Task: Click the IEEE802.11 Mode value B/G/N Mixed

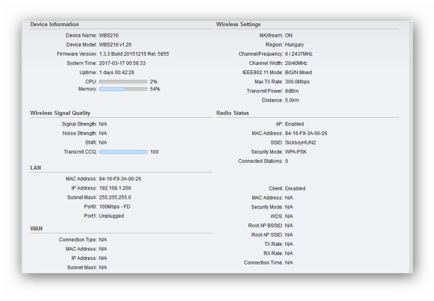Action: [x=298, y=73]
